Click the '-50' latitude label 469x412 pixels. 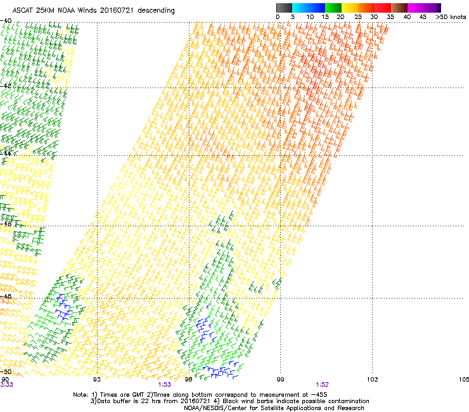pyautogui.click(x=6, y=371)
